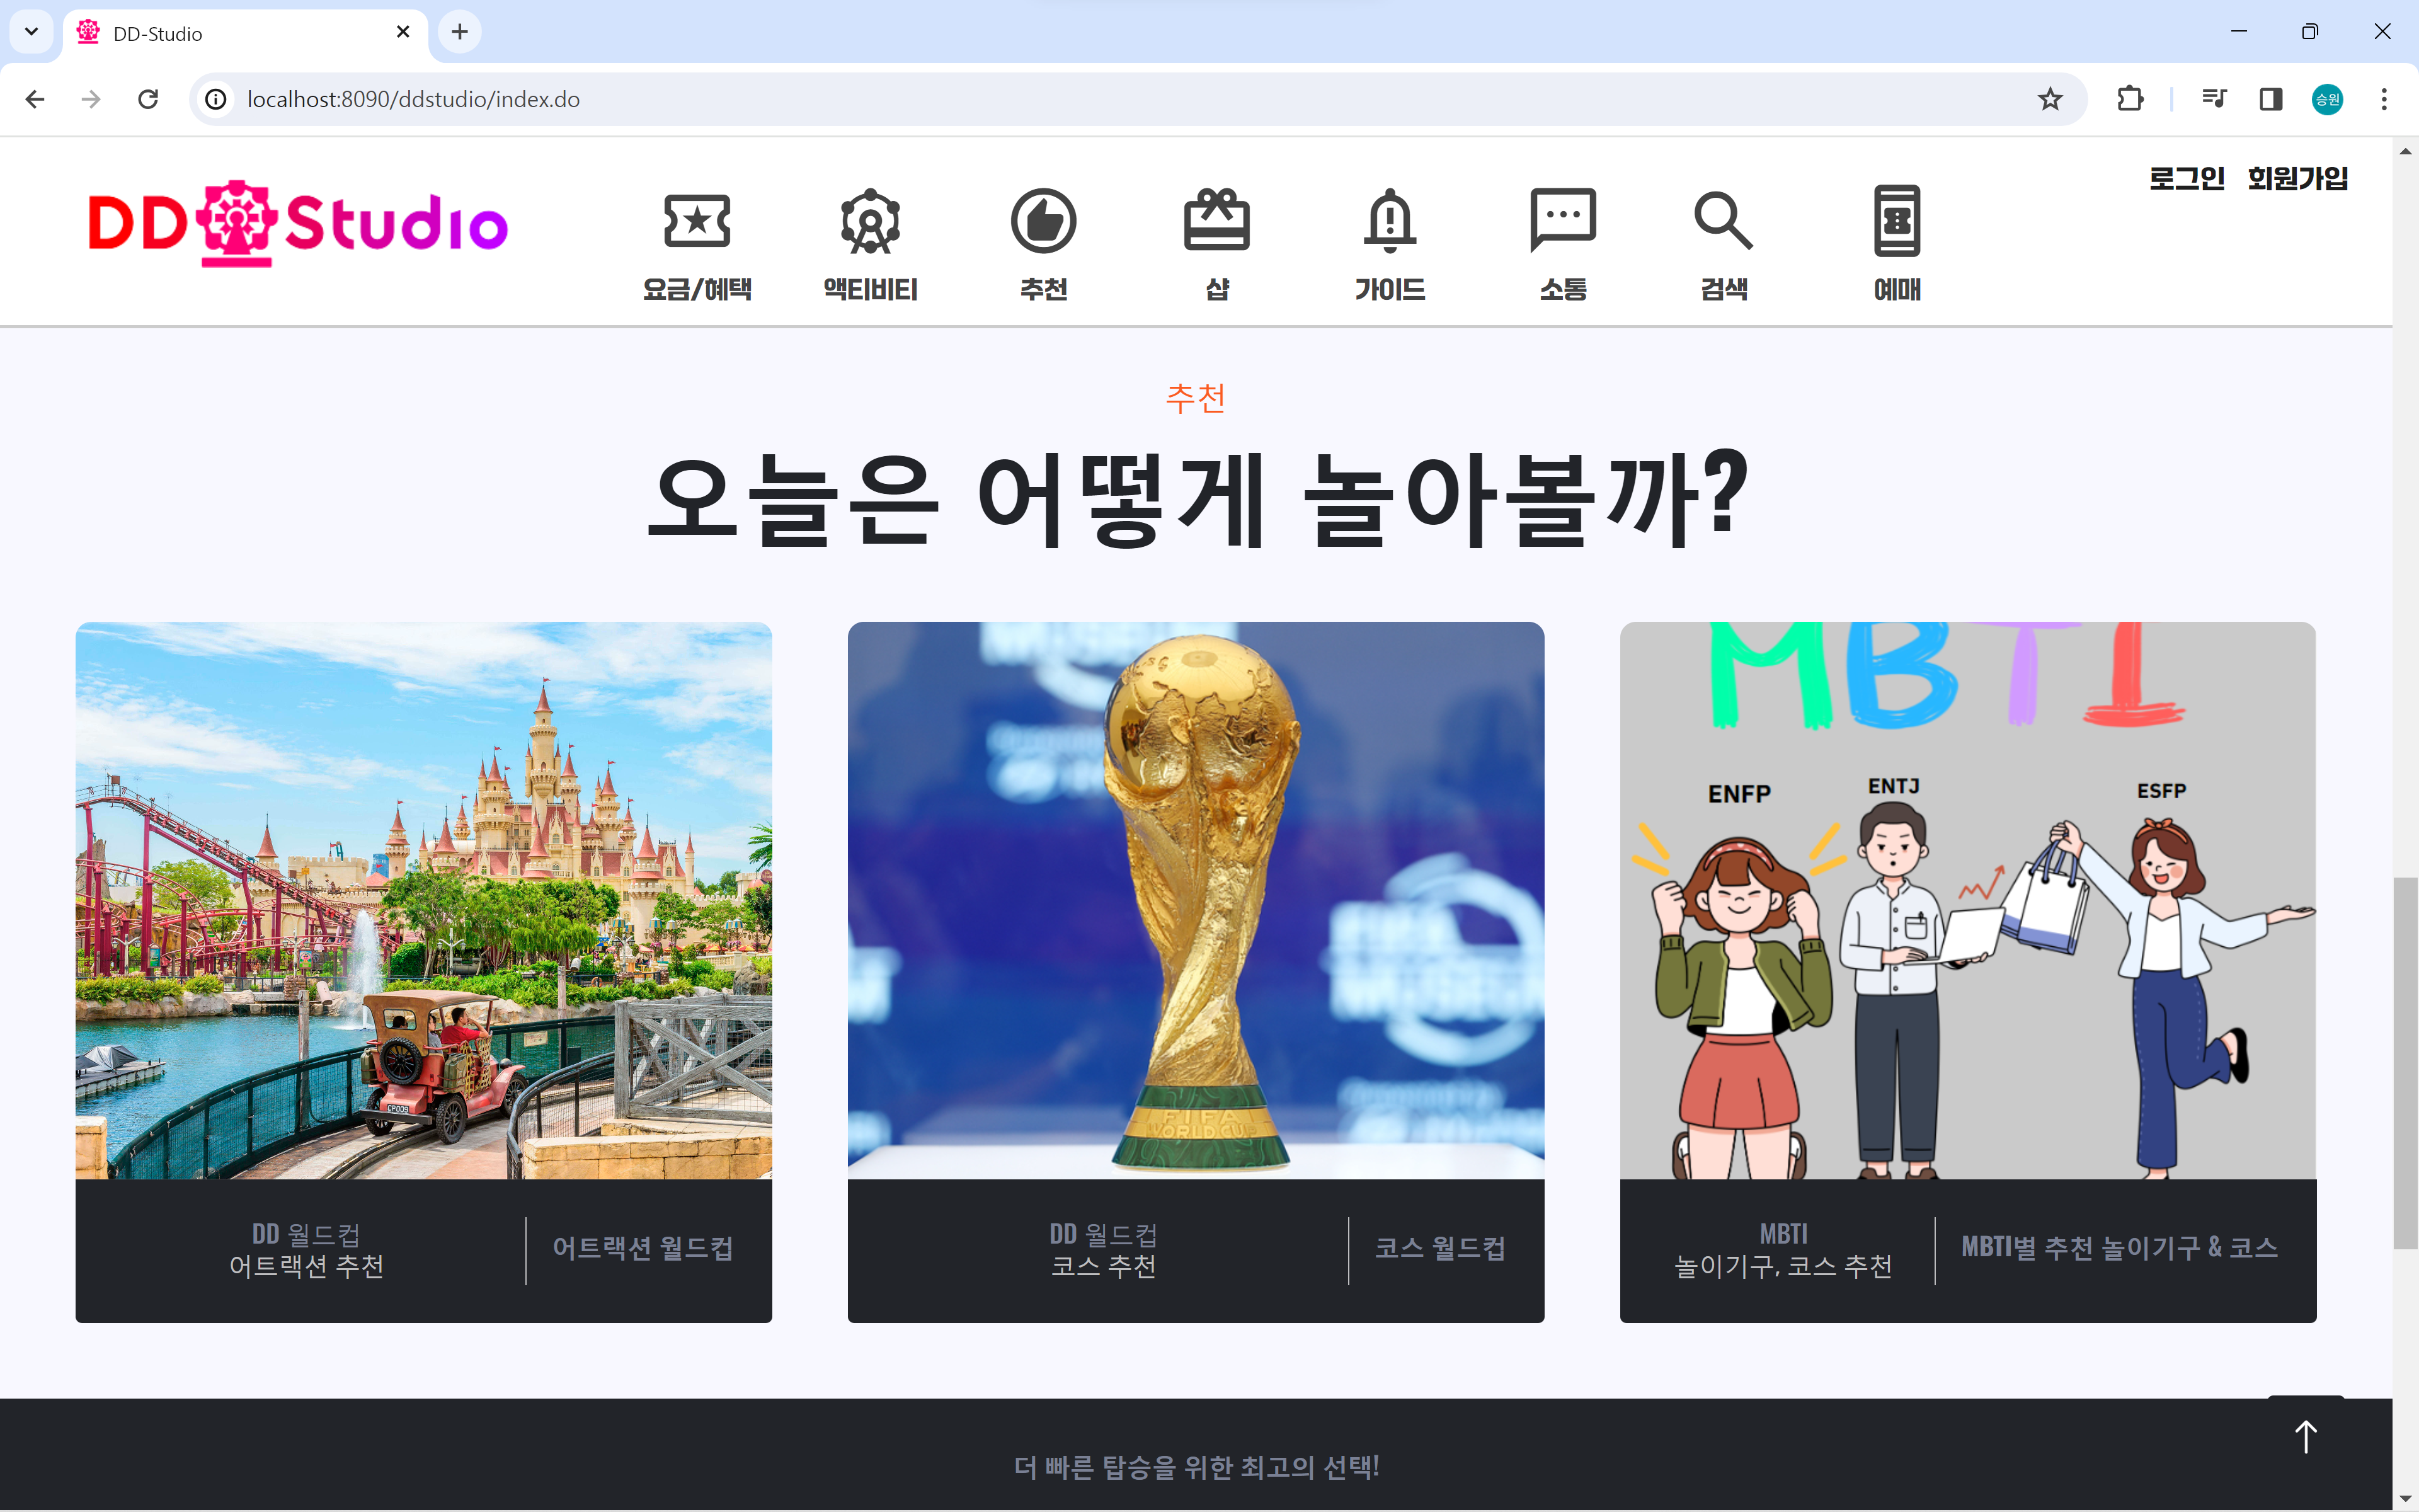Click the scroll-to-top arrow button

click(x=2305, y=1437)
